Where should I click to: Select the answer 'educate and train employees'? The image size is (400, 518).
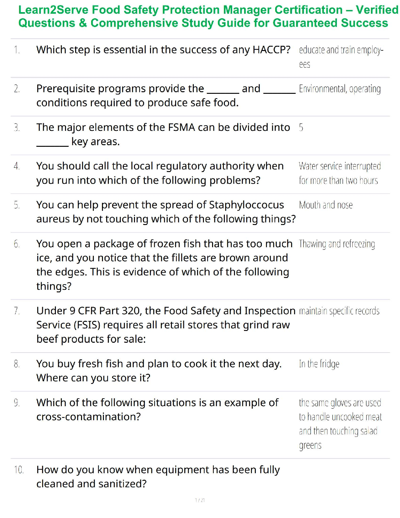pyautogui.click(x=341, y=57)
